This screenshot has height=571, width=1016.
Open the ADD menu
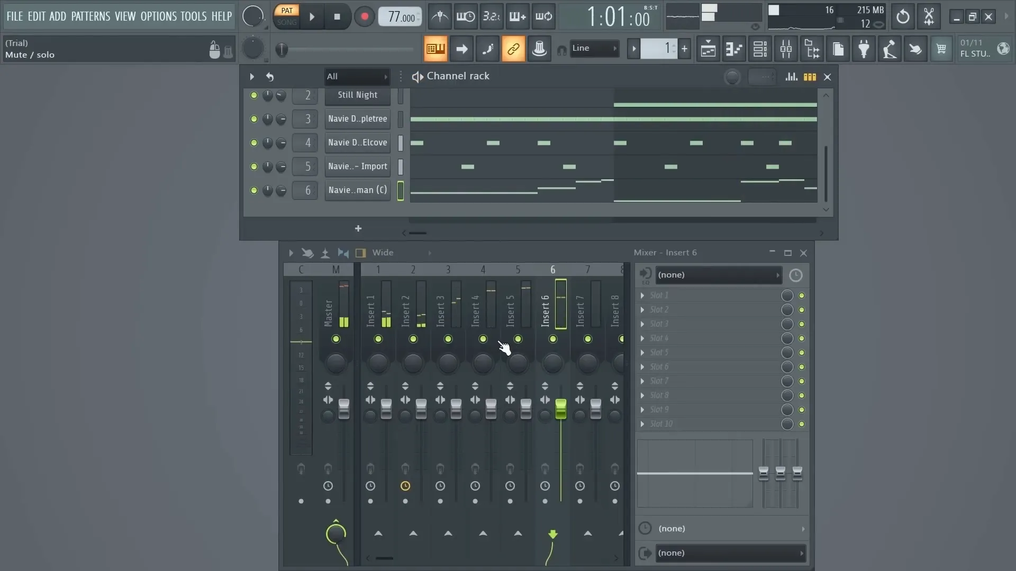click(58, 16)
